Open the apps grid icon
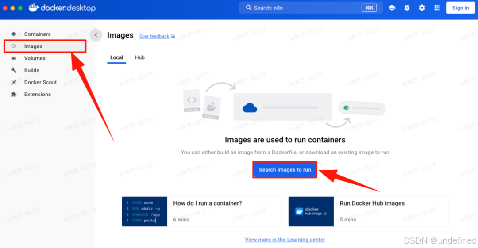This screenshot has height=248, width=478. pos(437,8)
